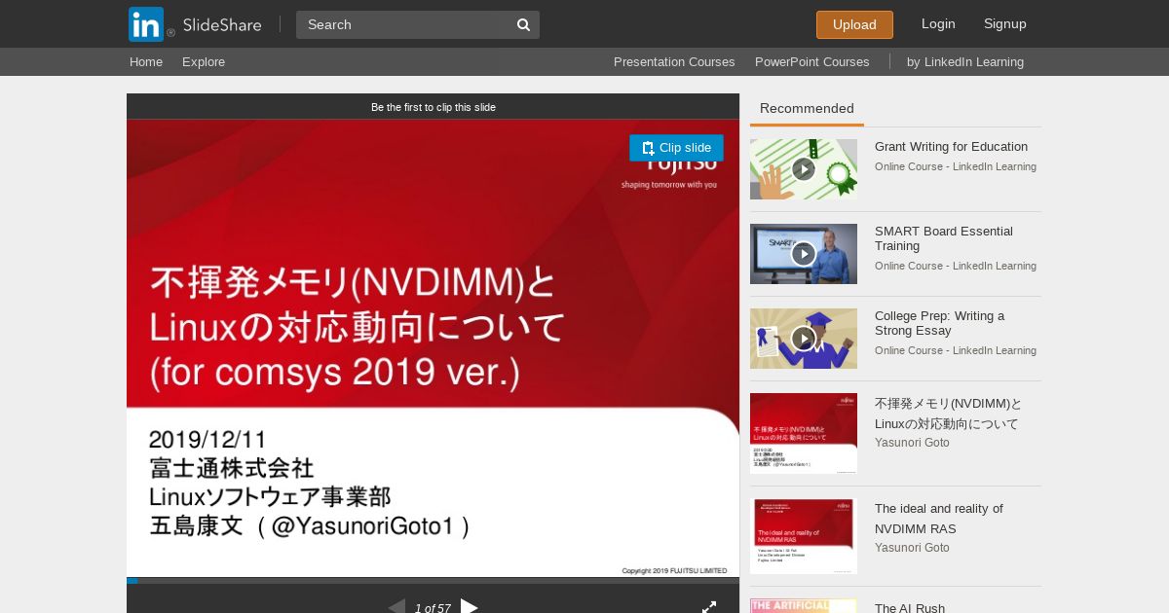
Task: Open The ideal and reality of NVDIMM RAS title
Action: (x=938, y=519)
